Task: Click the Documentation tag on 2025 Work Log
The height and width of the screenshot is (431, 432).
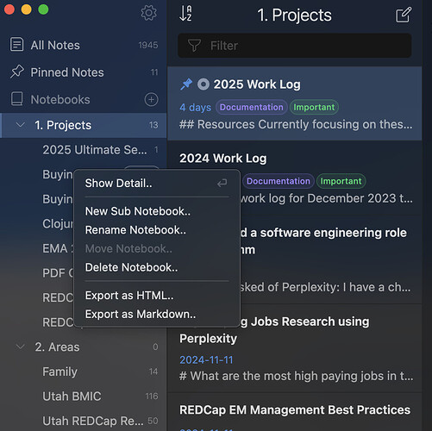Action: 252,107
